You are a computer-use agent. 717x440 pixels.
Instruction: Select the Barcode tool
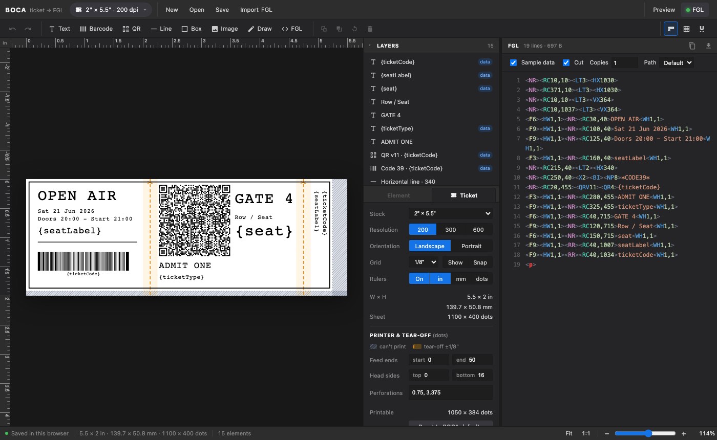96,29
